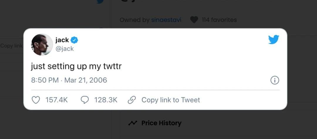
Task: Click the reply speech bubble icon
Action: [x=85, y=100]
